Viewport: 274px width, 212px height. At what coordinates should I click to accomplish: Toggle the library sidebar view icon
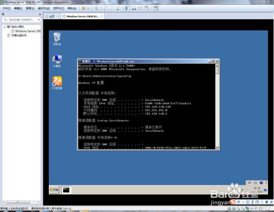tap(128, 8)
